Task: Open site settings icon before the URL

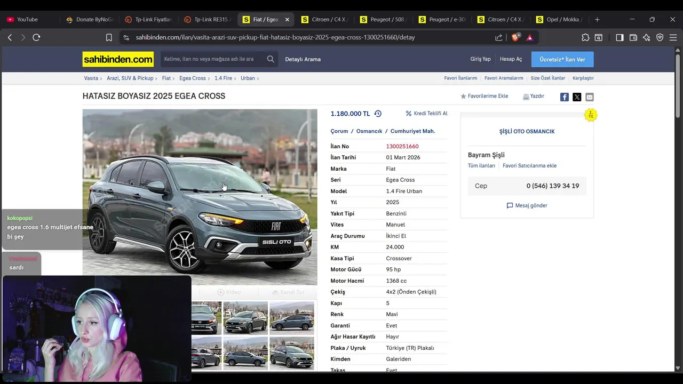Action: click(x=126, y=37)
